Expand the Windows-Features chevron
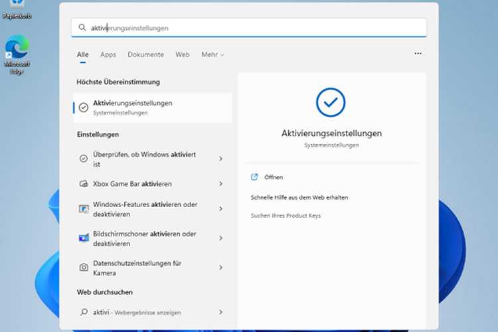Screen dimensions: 498x332 [220, 208]
